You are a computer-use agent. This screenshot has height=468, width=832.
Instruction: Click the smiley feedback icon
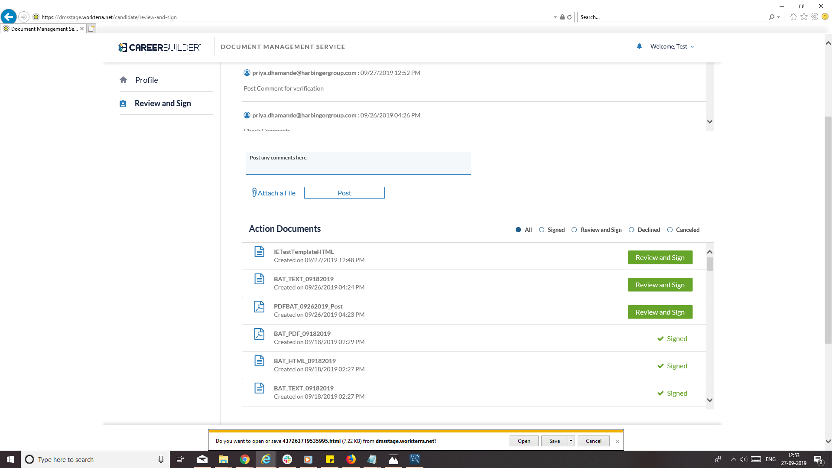(825, 17)
